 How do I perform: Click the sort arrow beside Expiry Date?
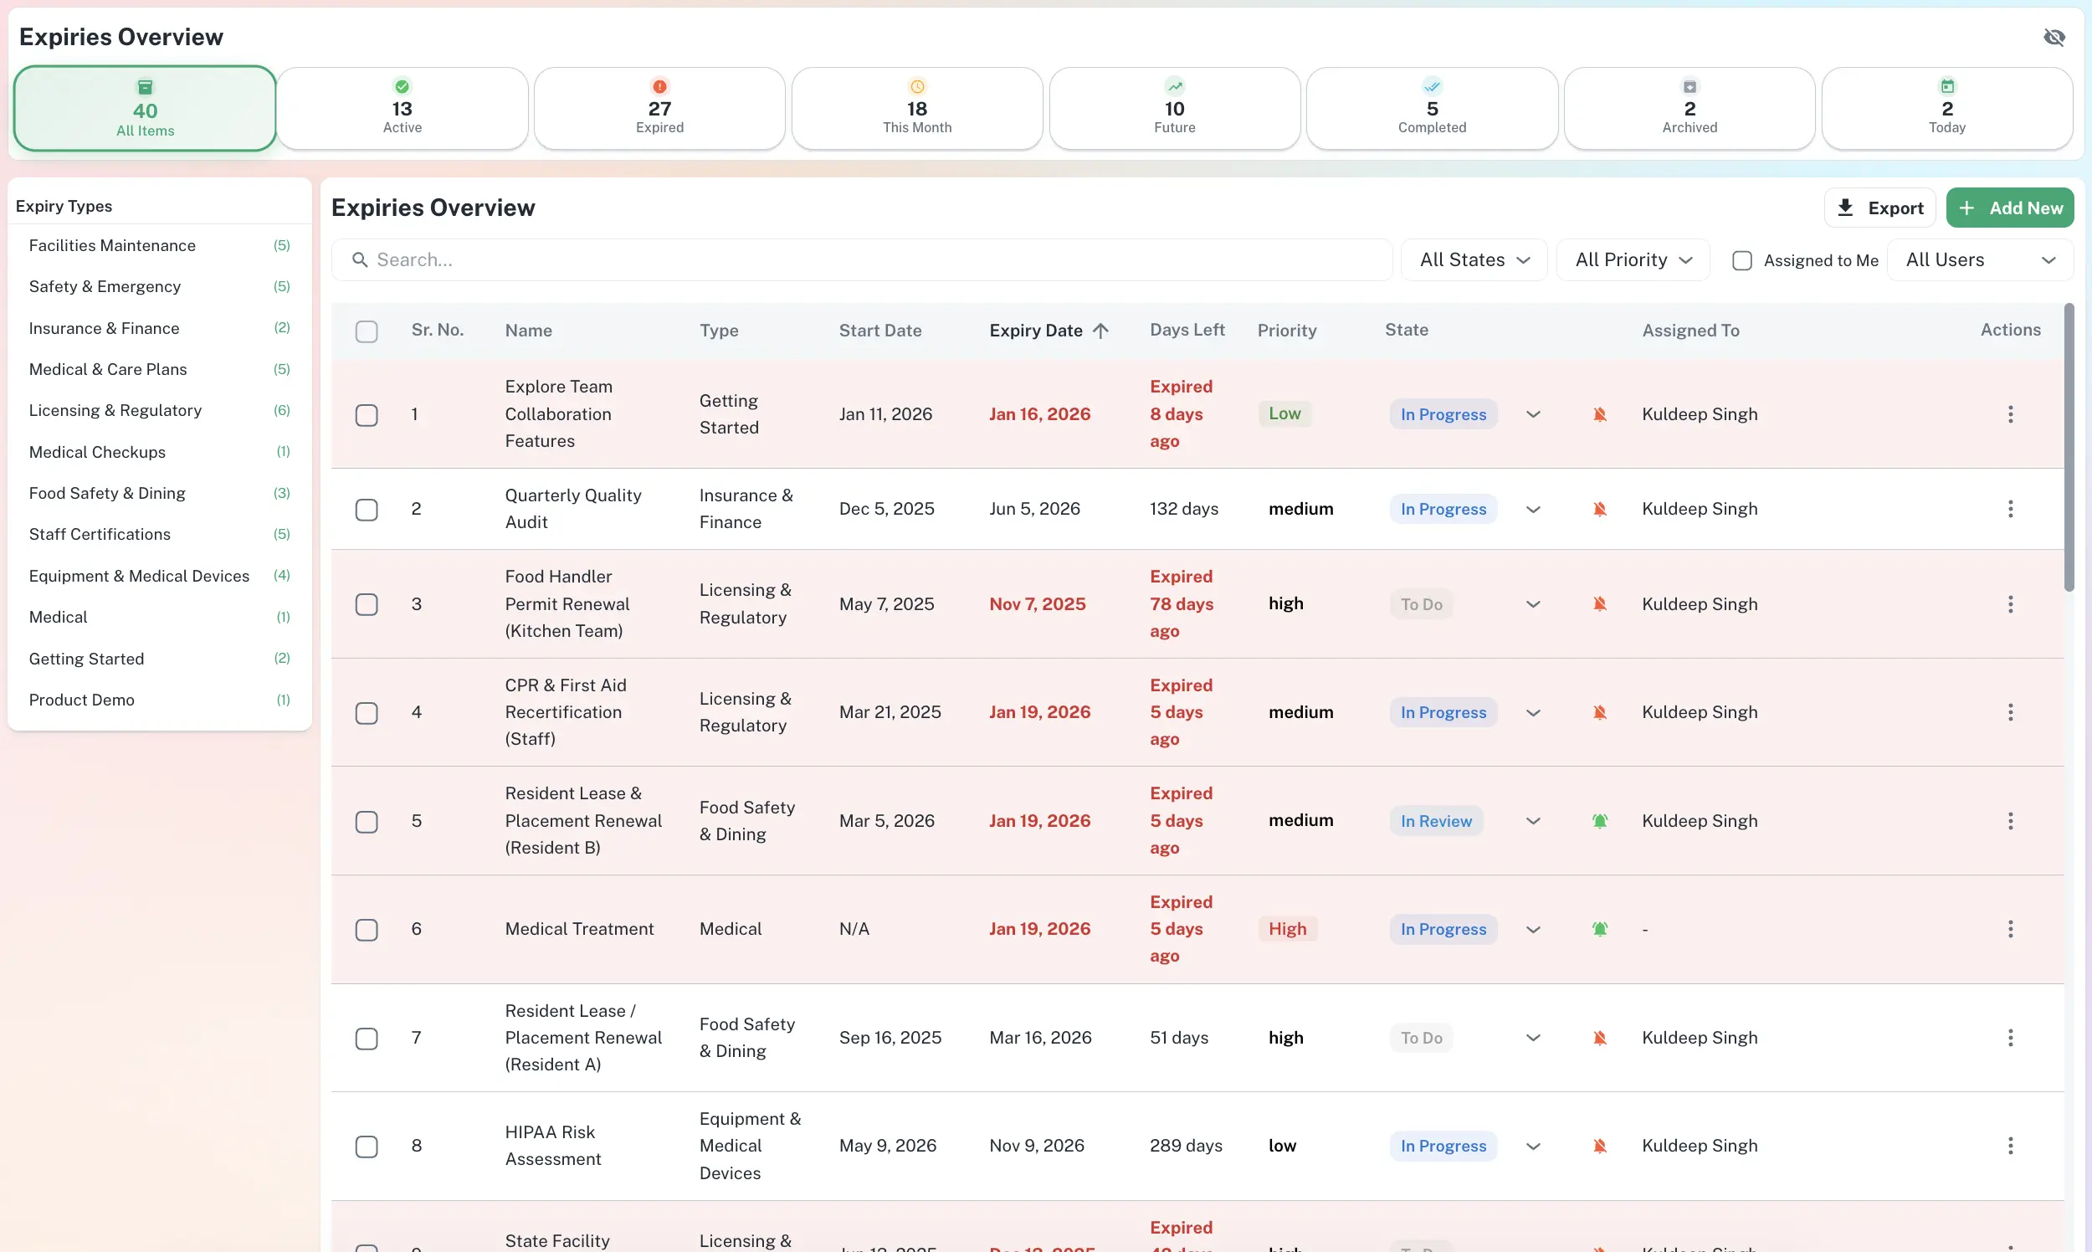point(1100,331)
